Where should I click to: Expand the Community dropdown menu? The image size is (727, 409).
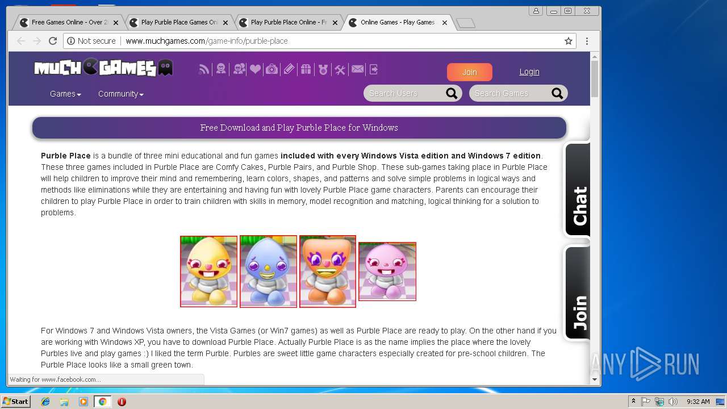click(120, 94)
